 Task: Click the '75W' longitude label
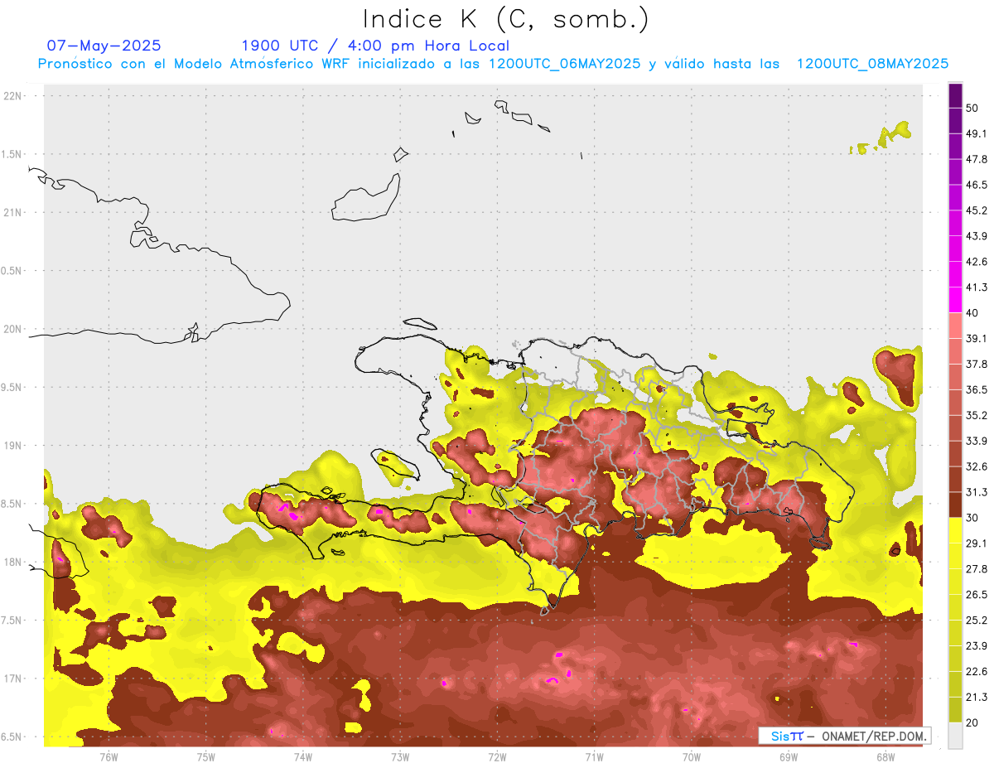tap(206, 757)
